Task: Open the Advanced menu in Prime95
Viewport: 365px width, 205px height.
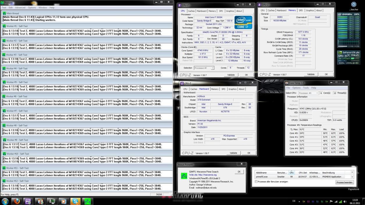Action: (x=20, y=8)
